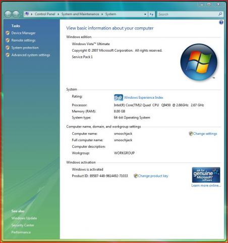Click the magnifier icon in Search box
The height and width of the screenshot is (243, 228).
(220, 14)
